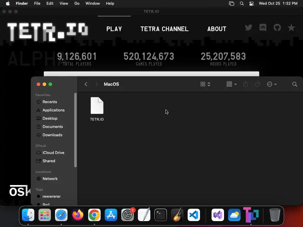Click the Tags icon in Finder toolbar
The image size is (303, 227).
tap(257, 84)
